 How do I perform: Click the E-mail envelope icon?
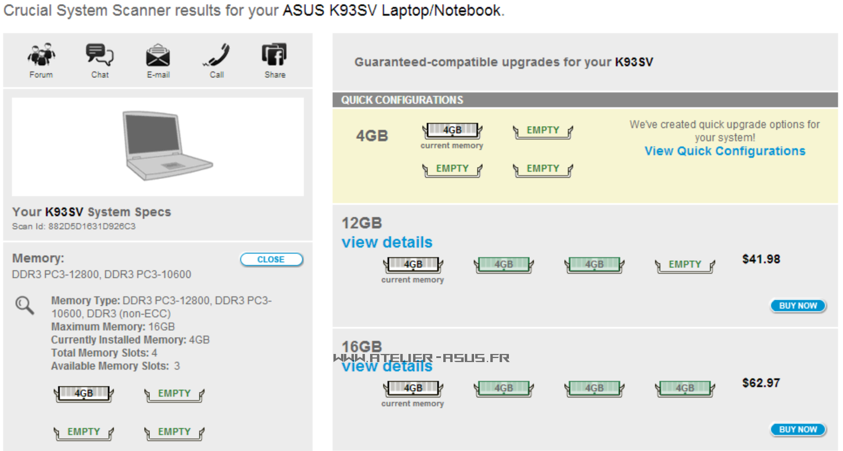pyautogui.click(x=158, y=55)
